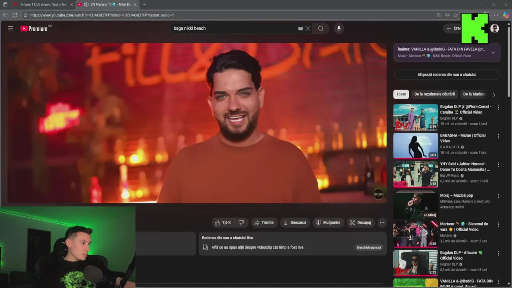Viewport: 512px width, 288px height.
Task: Dislike the video with thumbs-down button
Action: [241, 223]
